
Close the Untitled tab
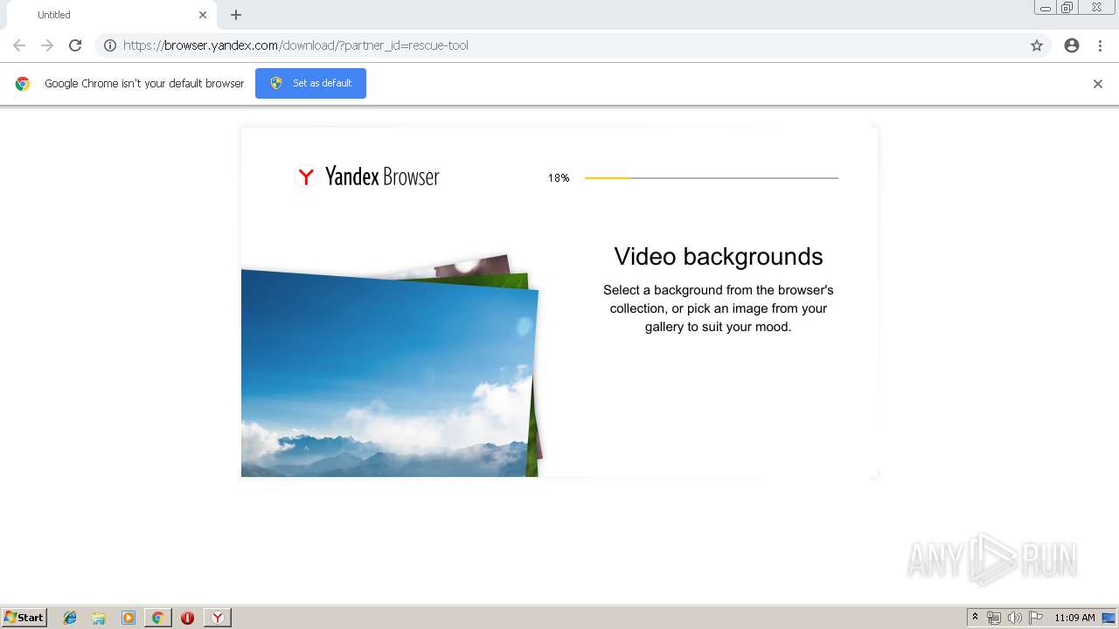click(203, 15)
